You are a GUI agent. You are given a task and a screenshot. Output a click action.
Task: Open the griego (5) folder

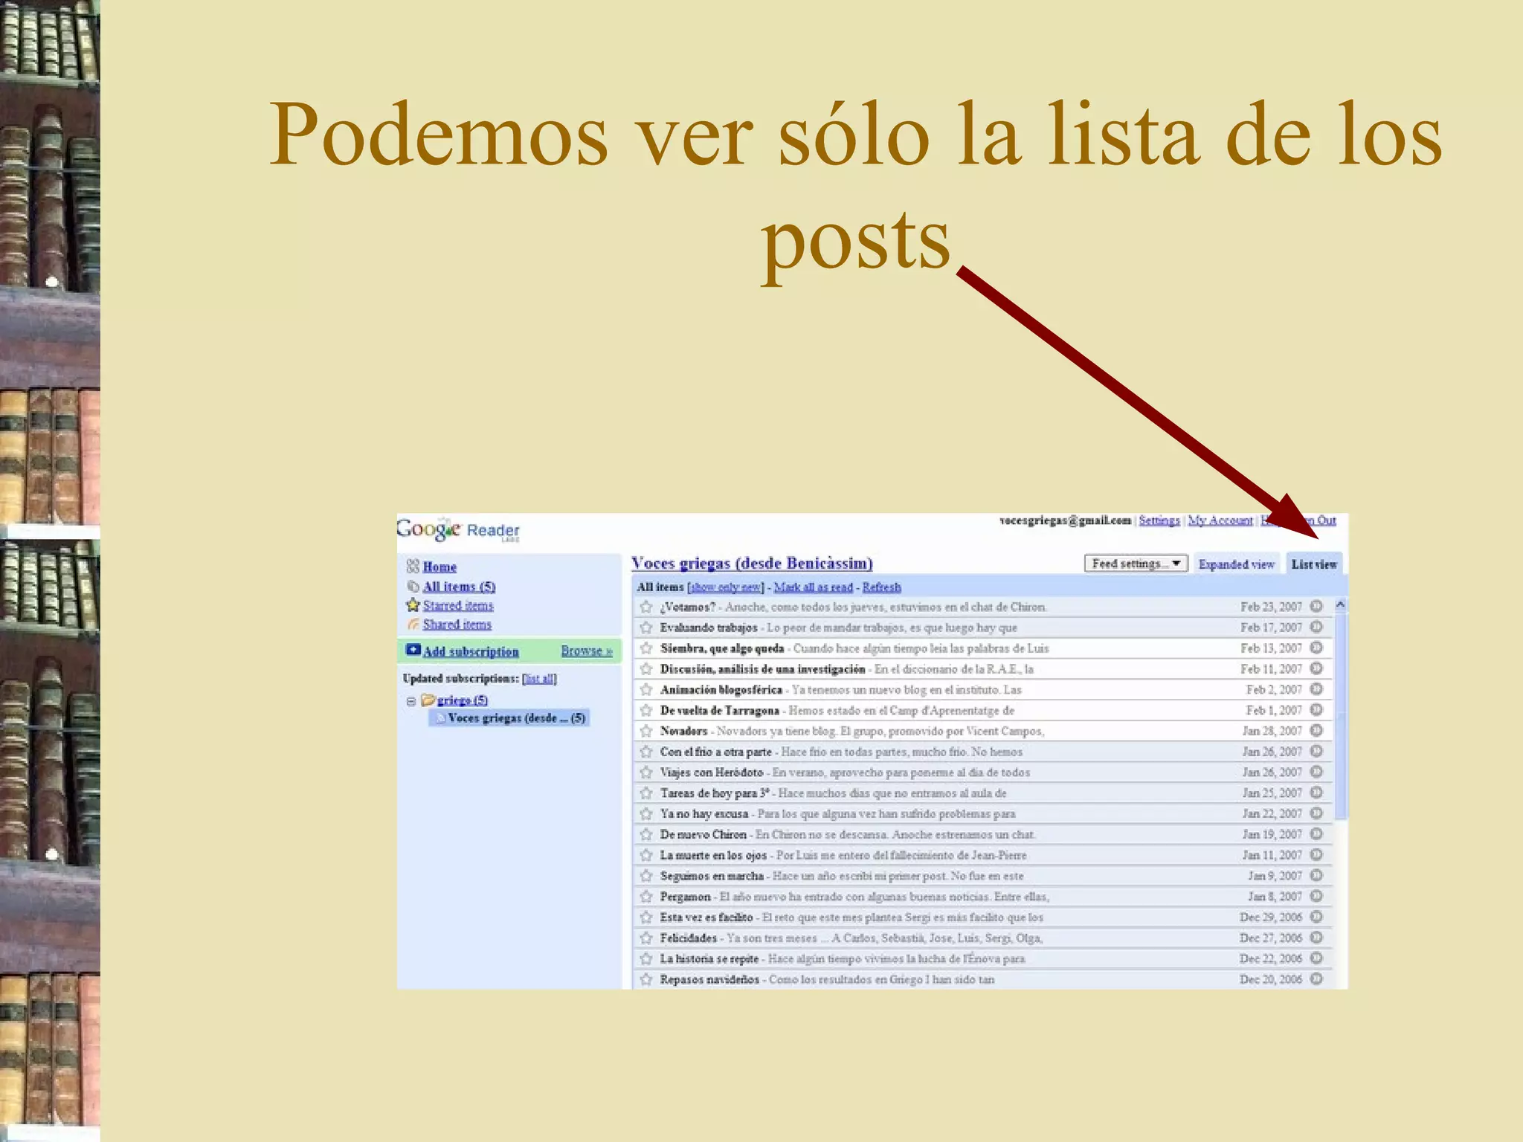(462, 700)
